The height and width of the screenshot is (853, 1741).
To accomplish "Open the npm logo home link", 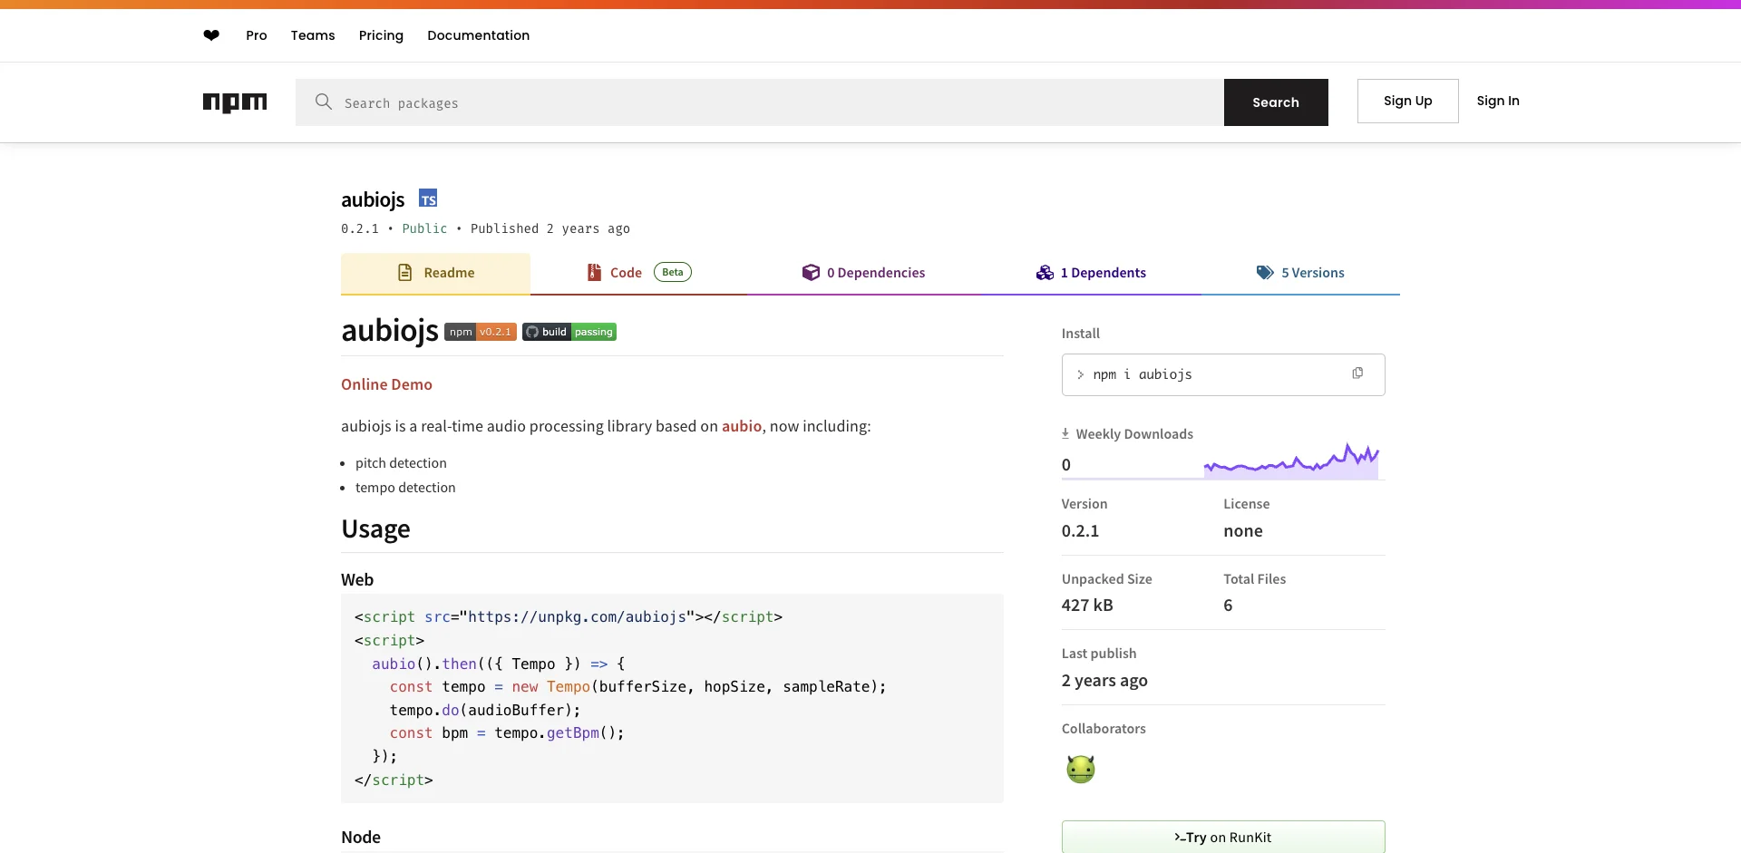I will 235,102.
